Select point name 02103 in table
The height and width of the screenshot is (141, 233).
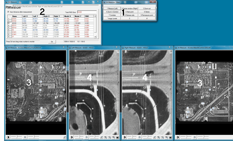pyautogui.click(x=14, y=23)
